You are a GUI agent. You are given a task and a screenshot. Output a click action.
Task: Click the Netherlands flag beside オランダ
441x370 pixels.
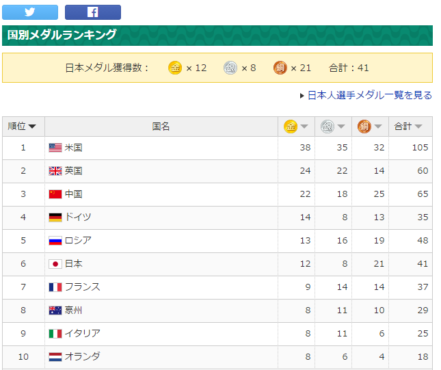coord(55,357)
